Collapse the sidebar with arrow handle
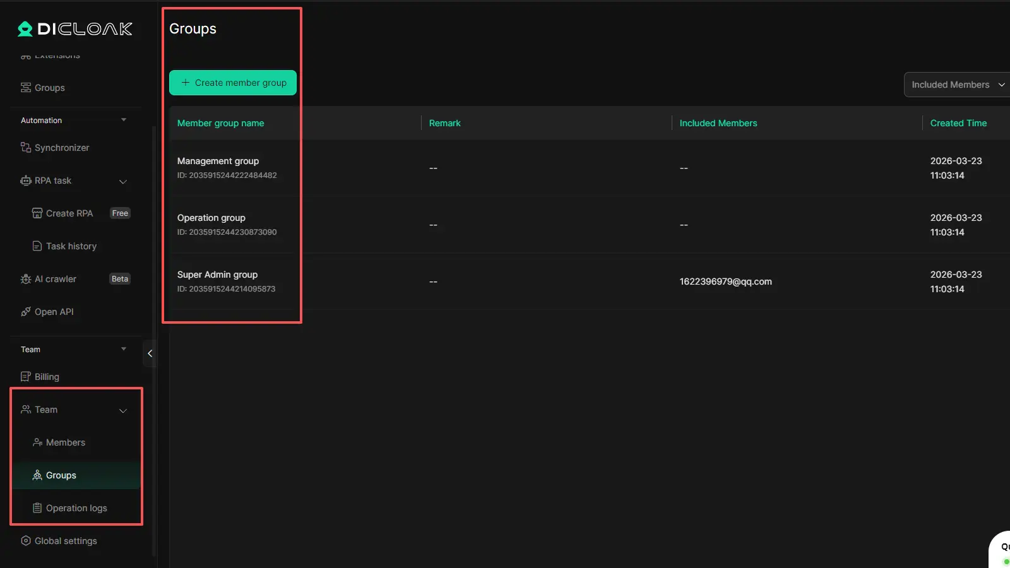The height and width of the screenshot is (568, 1010). point(150,353)
